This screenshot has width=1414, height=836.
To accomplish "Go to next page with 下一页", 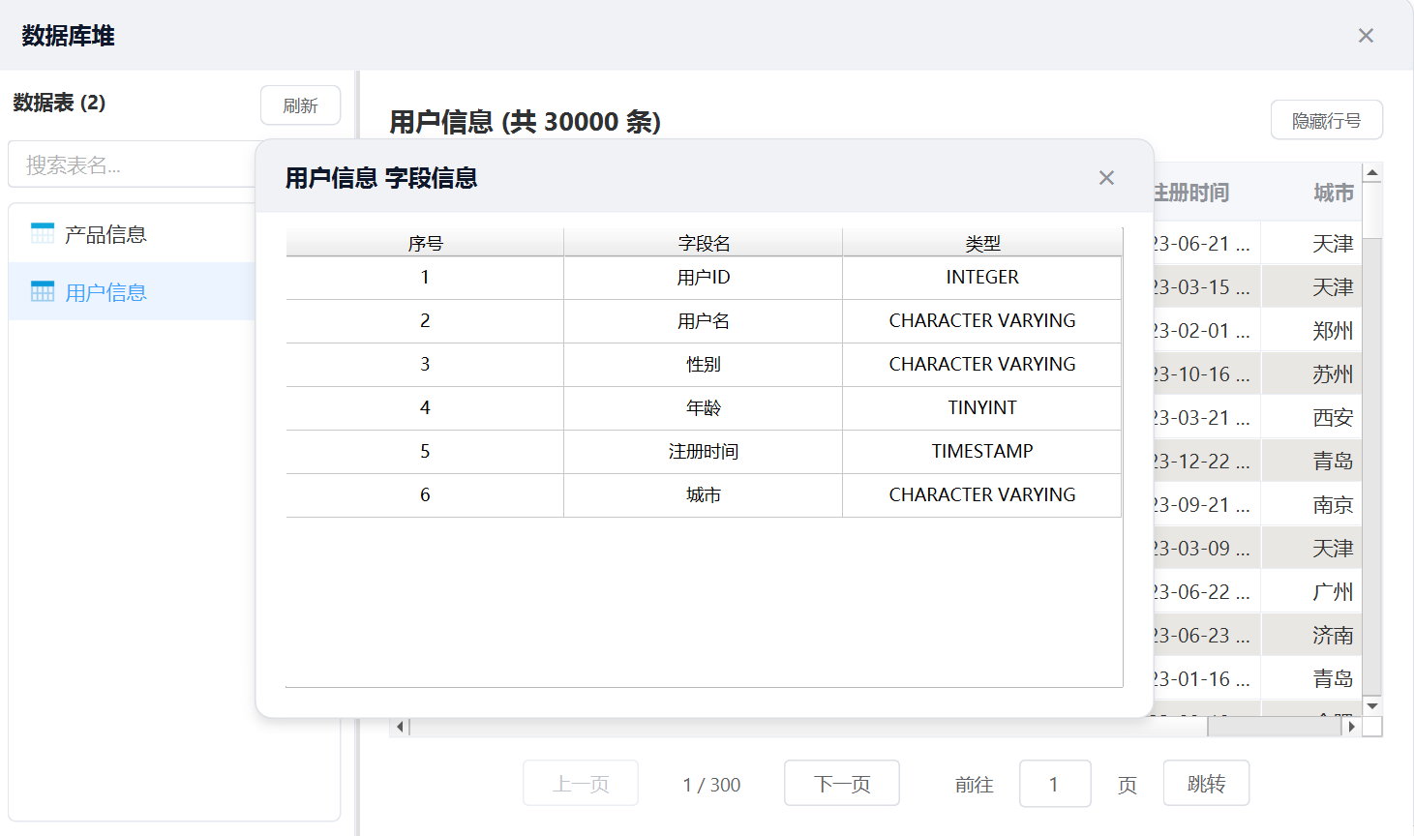I will click(x=841, y=784).
